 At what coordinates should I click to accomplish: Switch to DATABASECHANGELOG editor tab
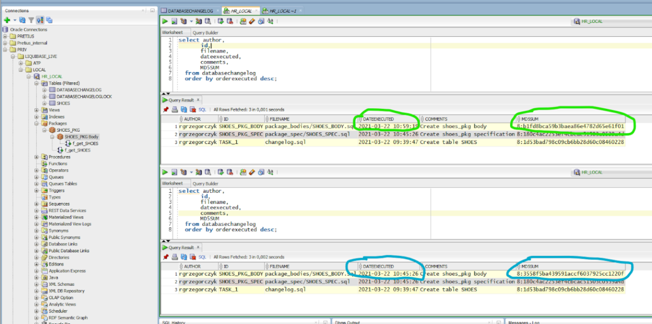click(190, 11)
